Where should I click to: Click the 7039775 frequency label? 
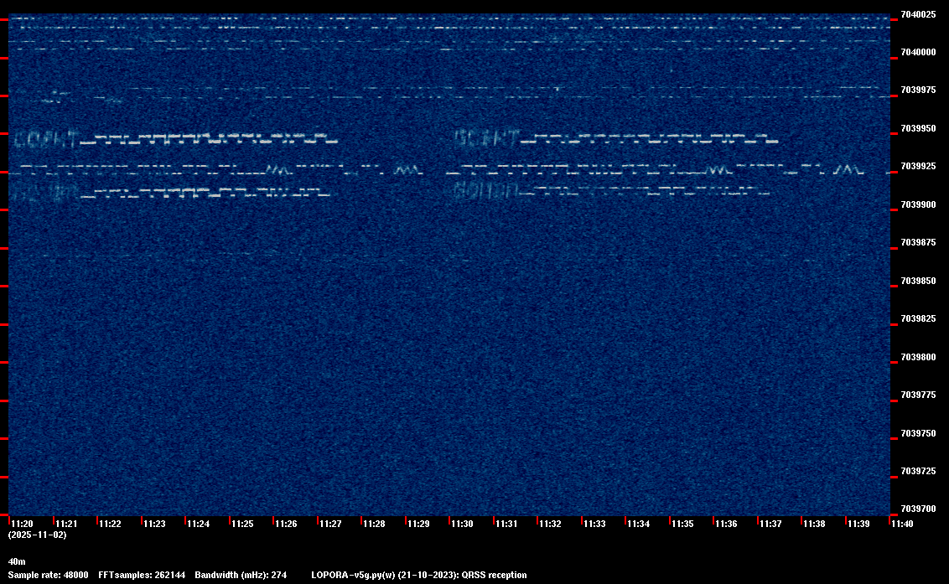[918, 395]
